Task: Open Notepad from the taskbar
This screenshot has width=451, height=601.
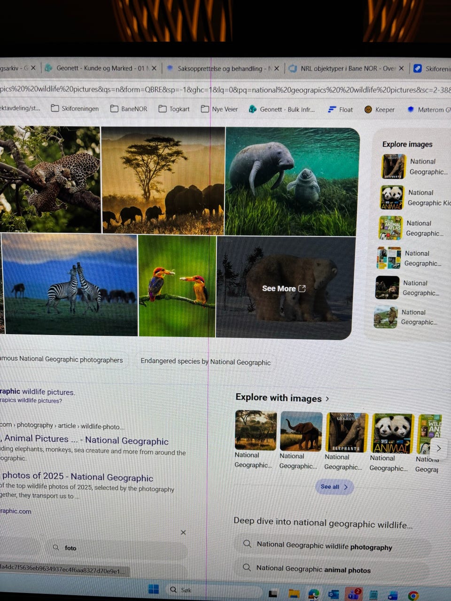Action: (x=373, y=595)
